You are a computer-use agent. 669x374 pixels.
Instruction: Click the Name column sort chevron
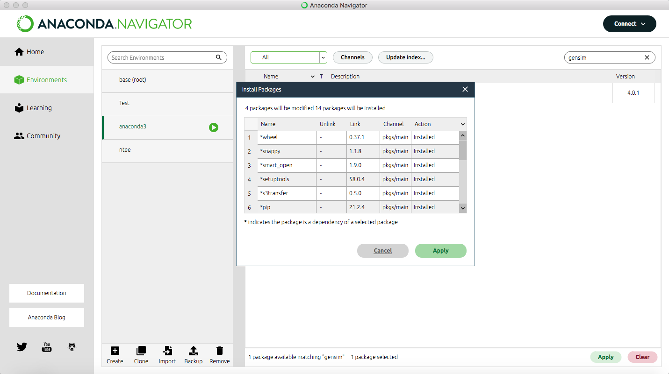point(313,77)
